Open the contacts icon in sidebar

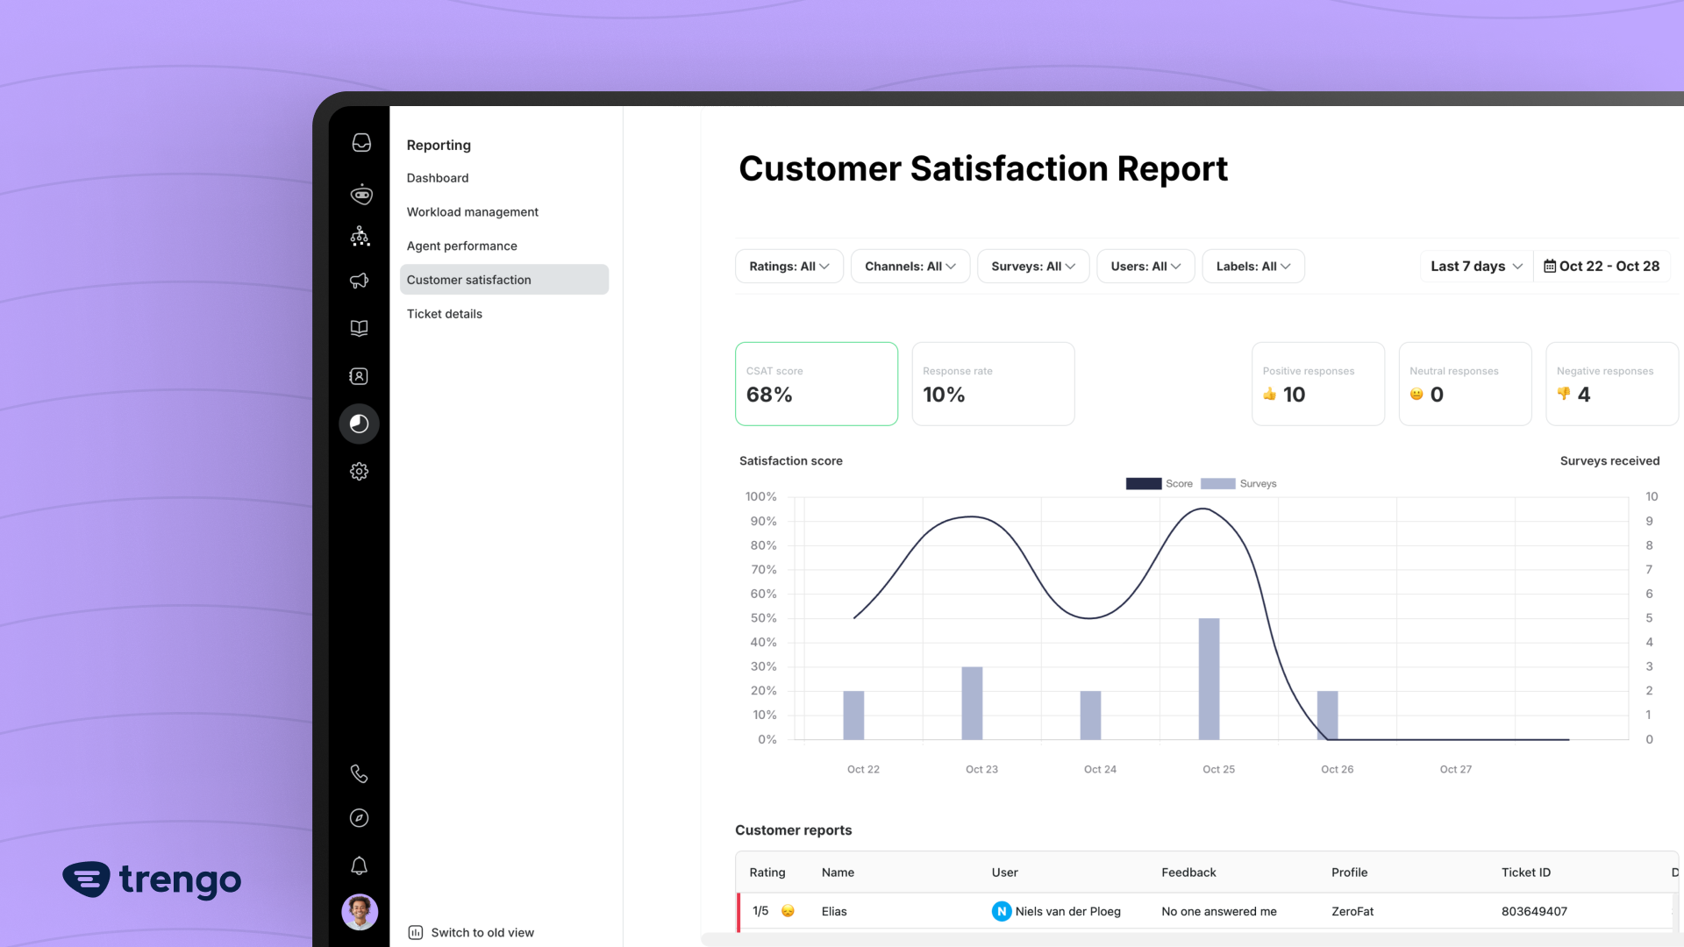point(360,376)
